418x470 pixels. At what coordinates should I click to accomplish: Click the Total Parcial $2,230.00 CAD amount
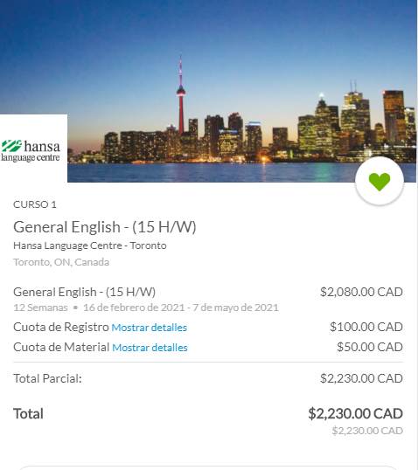click(361, 378)
